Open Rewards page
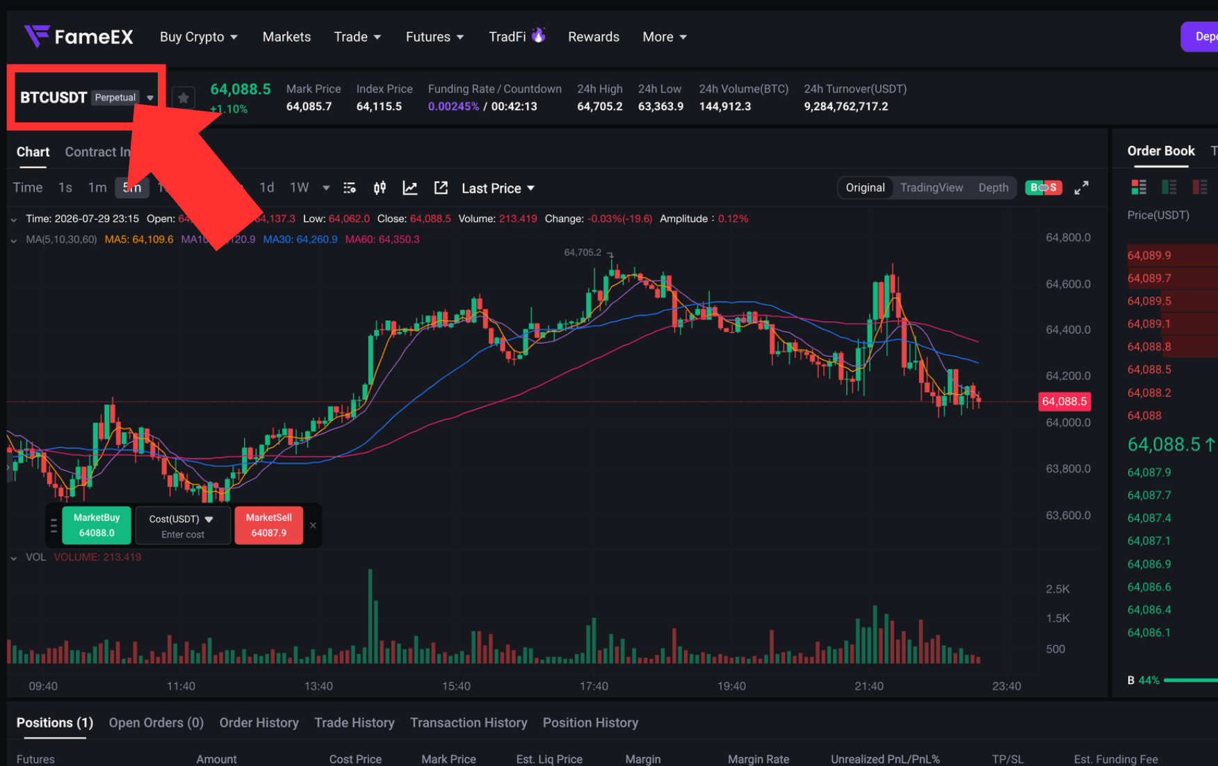Screen dimensions: 1218x766 pos(594,37)
